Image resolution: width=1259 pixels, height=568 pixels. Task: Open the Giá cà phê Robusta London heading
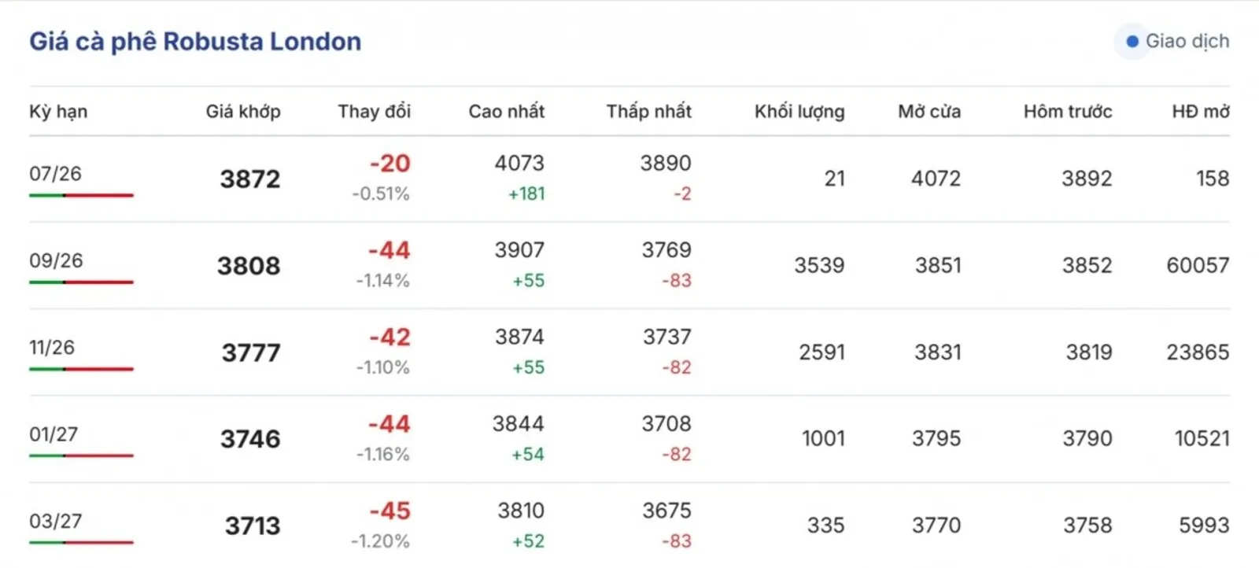(195, 42)
